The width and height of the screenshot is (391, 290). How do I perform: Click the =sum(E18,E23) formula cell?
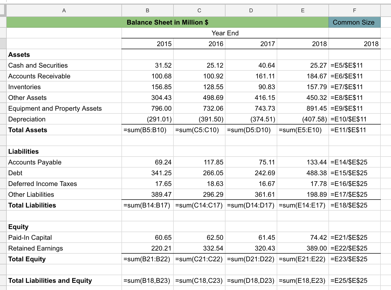(x=303, y=281)
